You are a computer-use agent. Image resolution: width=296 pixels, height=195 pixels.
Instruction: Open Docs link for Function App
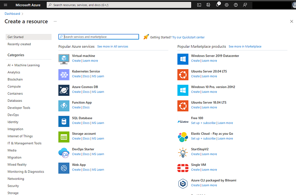86,107
